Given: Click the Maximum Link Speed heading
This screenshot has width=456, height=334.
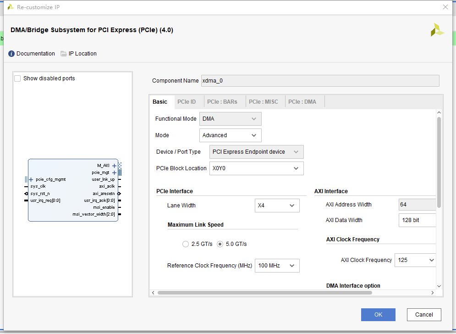Looking at the screenshot, I should click(195, 225).
